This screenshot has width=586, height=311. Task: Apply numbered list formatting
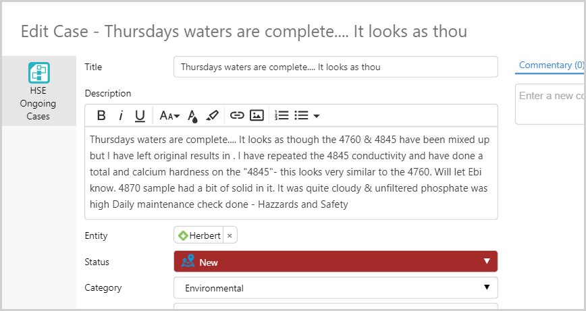click(x=282, y=115)
